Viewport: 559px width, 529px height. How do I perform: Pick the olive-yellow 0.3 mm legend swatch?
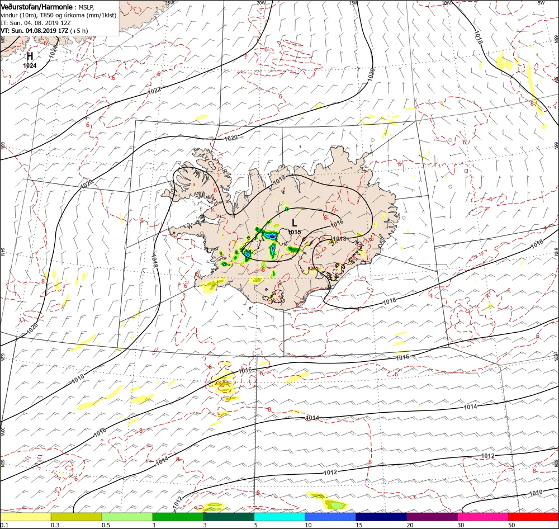(x=76, y=517)
